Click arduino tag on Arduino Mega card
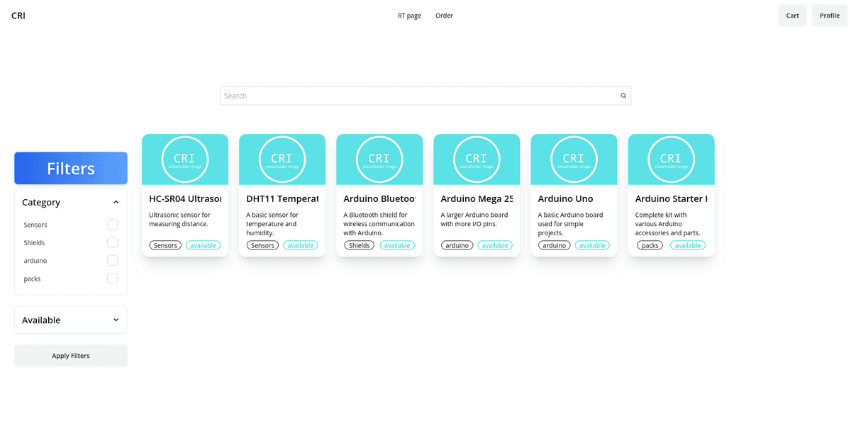The height and width of the screenshot is (438, 851). [457, 245]
